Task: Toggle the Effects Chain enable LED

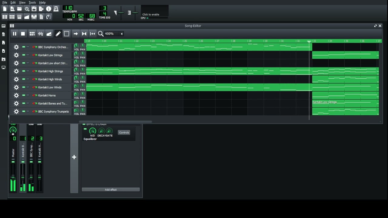Action: click(84, 124)
